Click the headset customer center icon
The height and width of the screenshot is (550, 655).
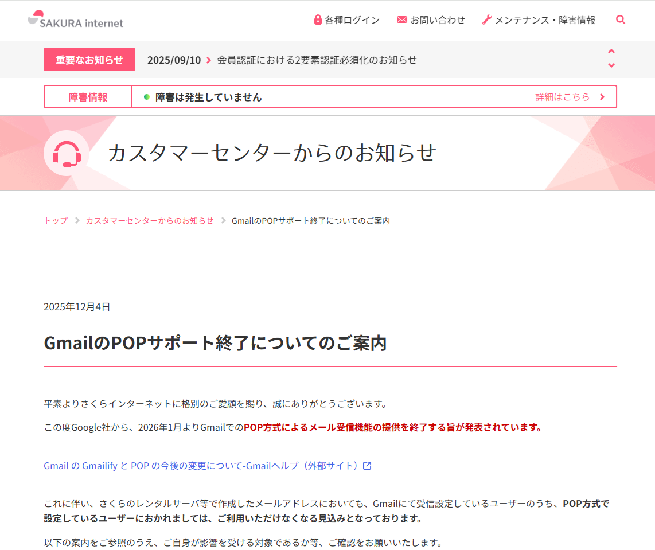67,154
